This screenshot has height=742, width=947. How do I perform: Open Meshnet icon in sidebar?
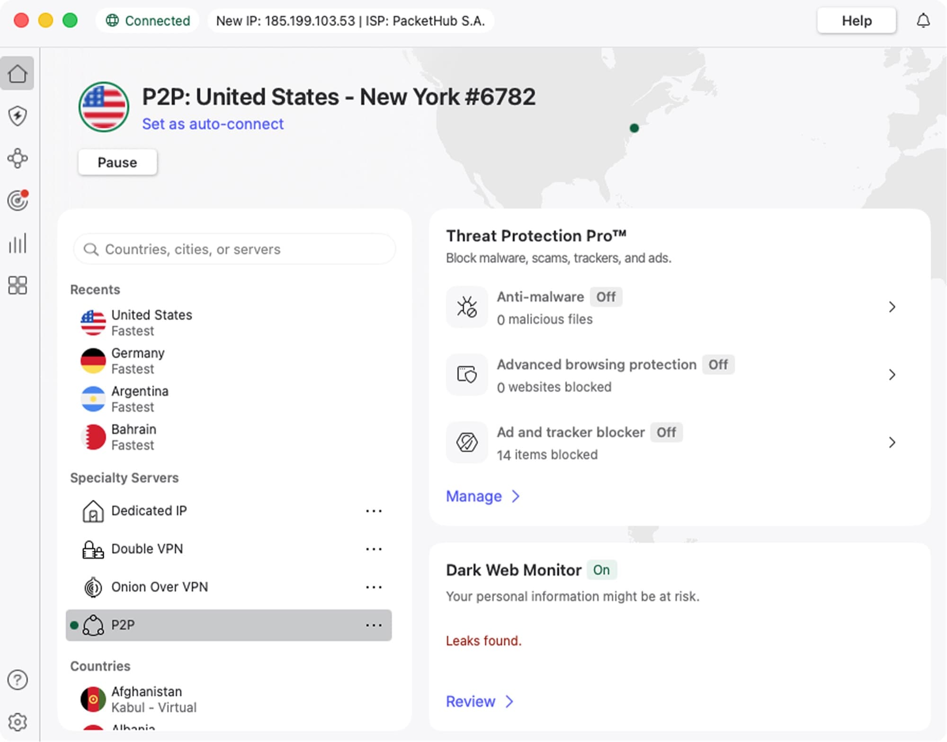tap(18, 158)
